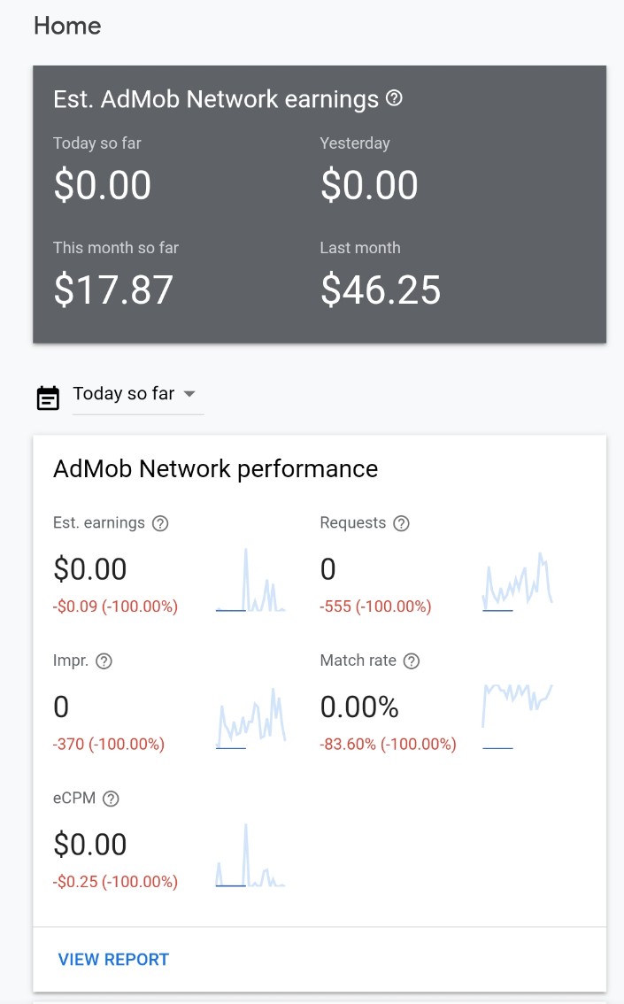The height and width of the screenshot is (1004, 624).
Task: Open the 'Today so far' date dropdown
Action: pos(135,394)
